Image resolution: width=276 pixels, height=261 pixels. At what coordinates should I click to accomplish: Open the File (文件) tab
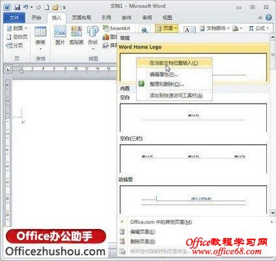(x=14, y=18)
